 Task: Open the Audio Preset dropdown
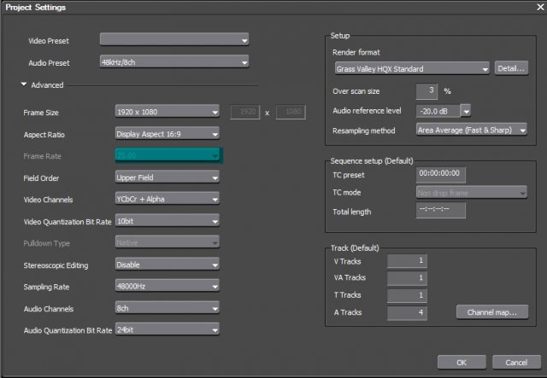point(174,61)
